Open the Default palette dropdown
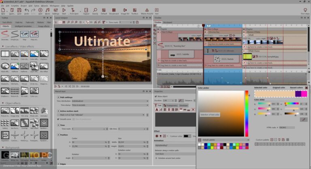Screen dimensions: 311x169 point(224,140)
